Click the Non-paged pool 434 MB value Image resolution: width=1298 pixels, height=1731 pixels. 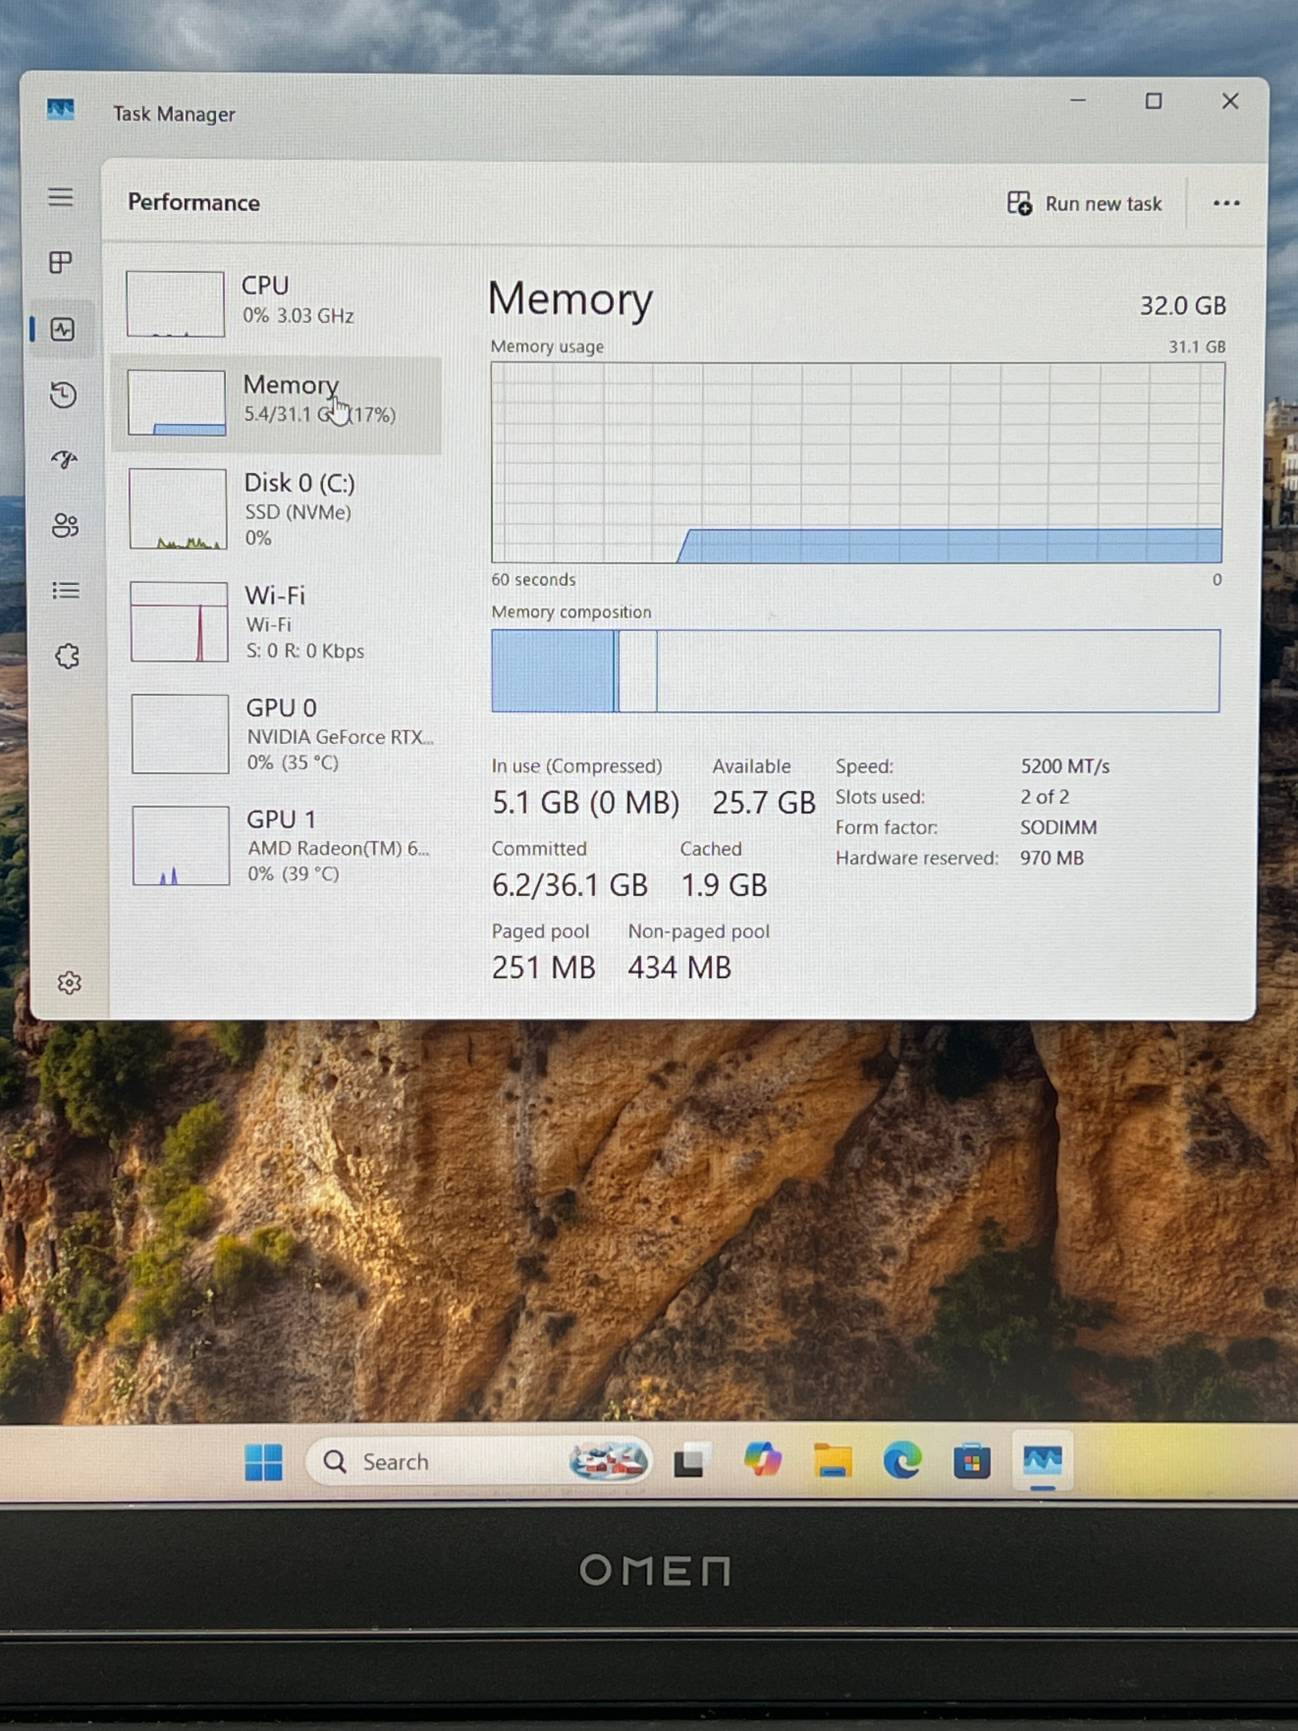tap(679, 967)
